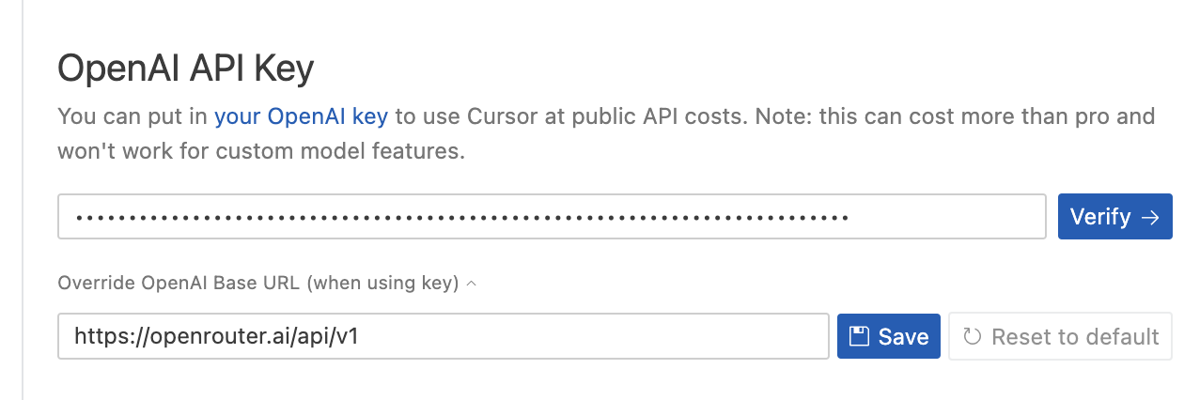Click the caret icon after "(when using key)"
This screenshot has height=400, width=1184.
click(x=472, y=283)
